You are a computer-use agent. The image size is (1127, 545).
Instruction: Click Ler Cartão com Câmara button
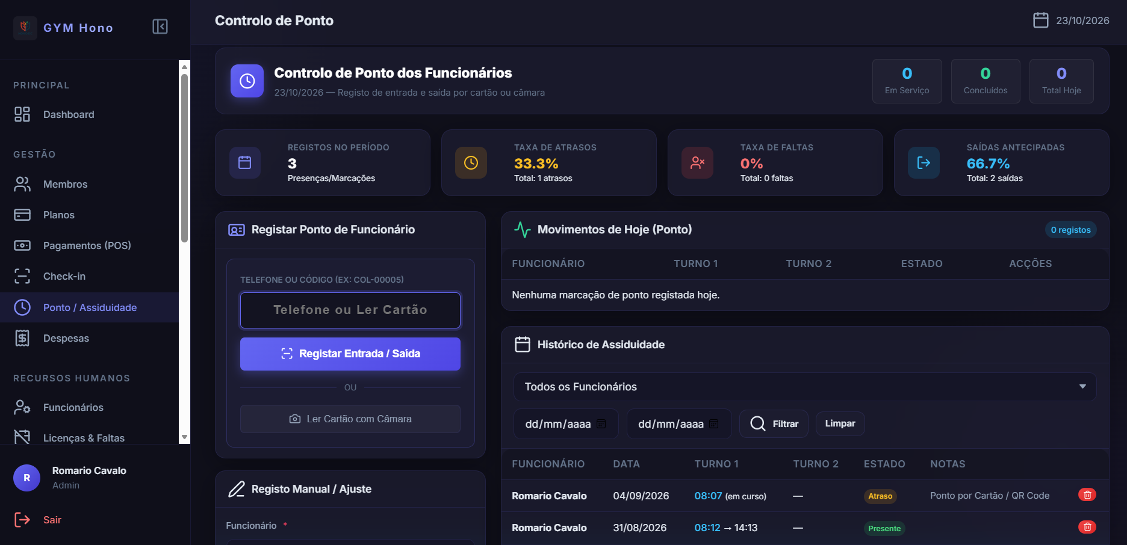(350, 419)
